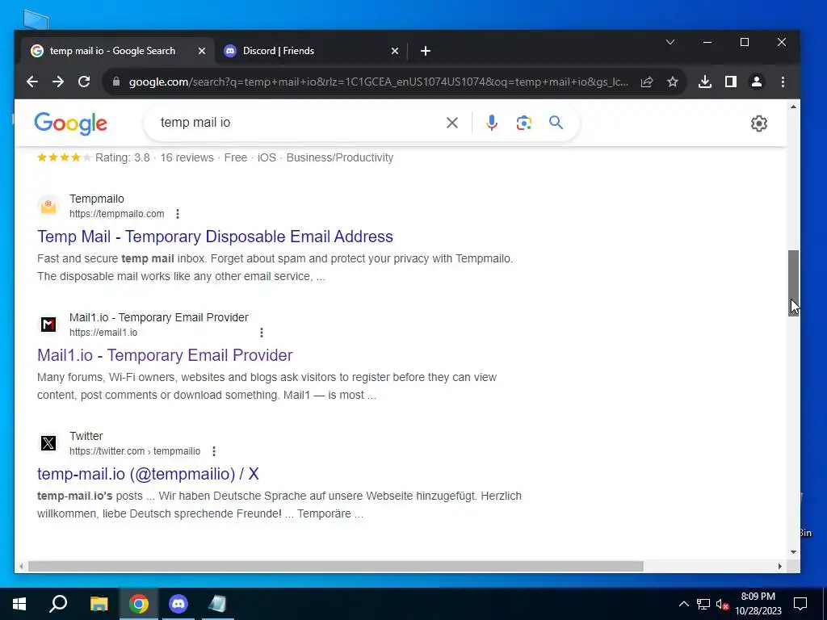This screenshot has height=620, width=827.
Task: Click the Twitter X favicon
Action: (x=48, y=443)
